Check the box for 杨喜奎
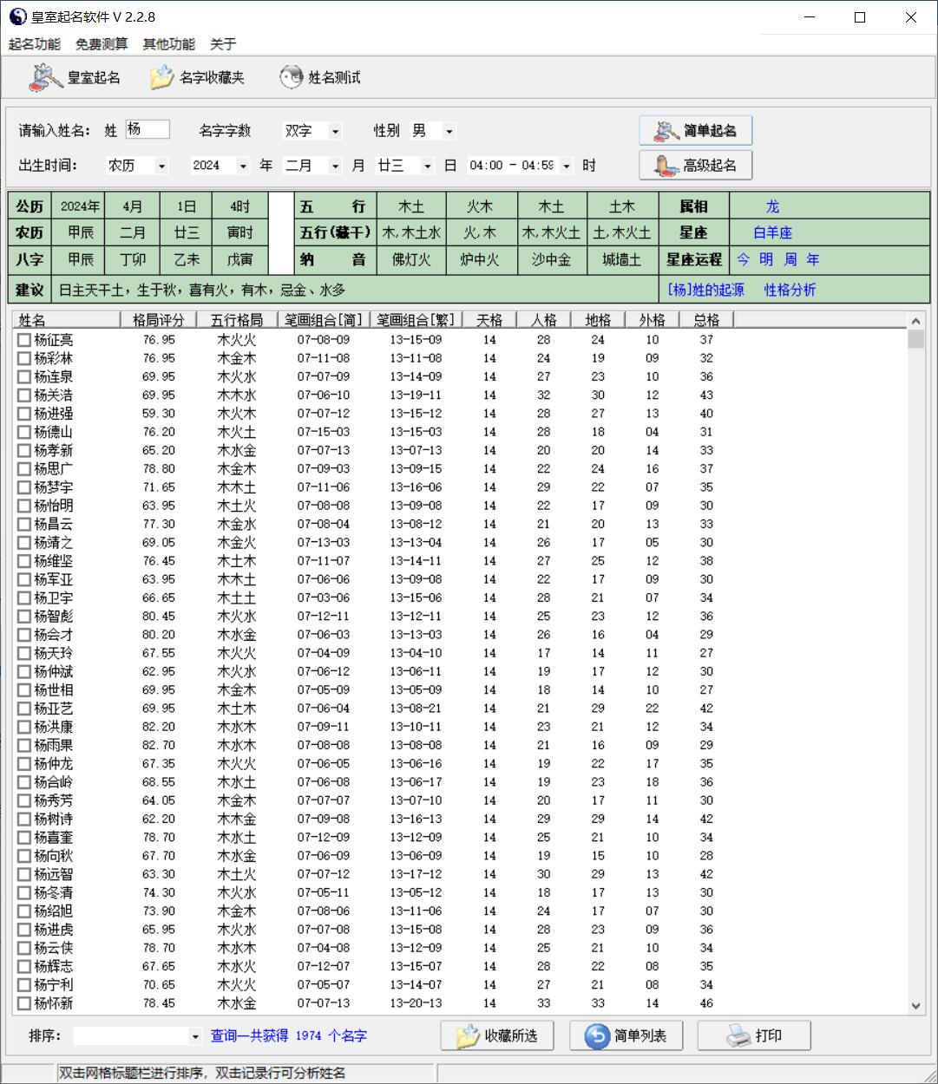This screenshot has width=938, height=1084. pos(24,838)
